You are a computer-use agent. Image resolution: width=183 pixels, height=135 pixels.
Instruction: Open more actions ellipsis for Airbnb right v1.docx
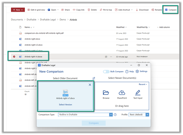click(111, 57)
